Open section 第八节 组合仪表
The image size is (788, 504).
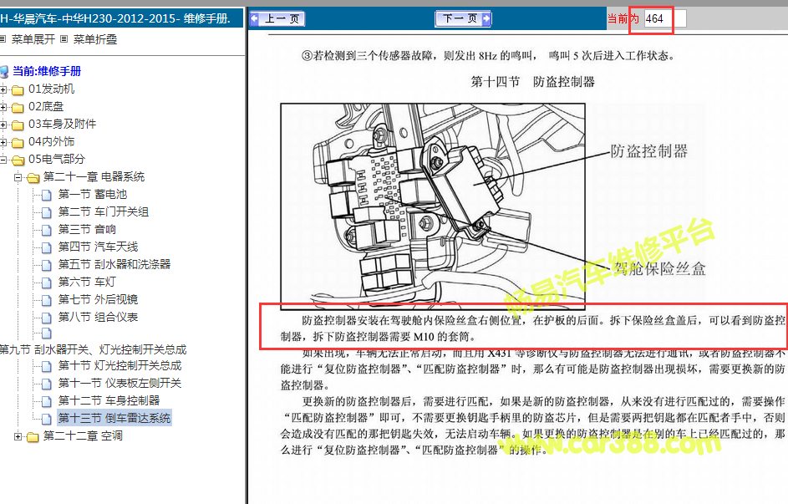click(x=98, y=318)
